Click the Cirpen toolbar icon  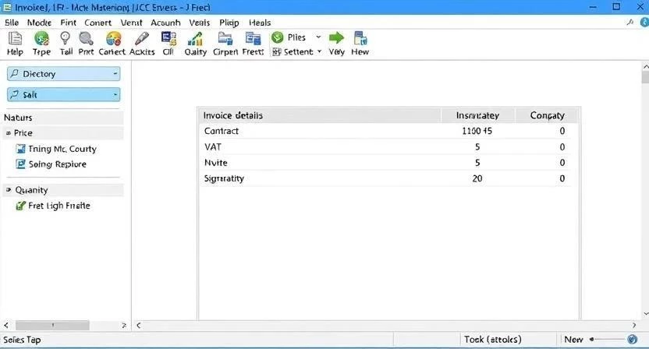point(225,38)
